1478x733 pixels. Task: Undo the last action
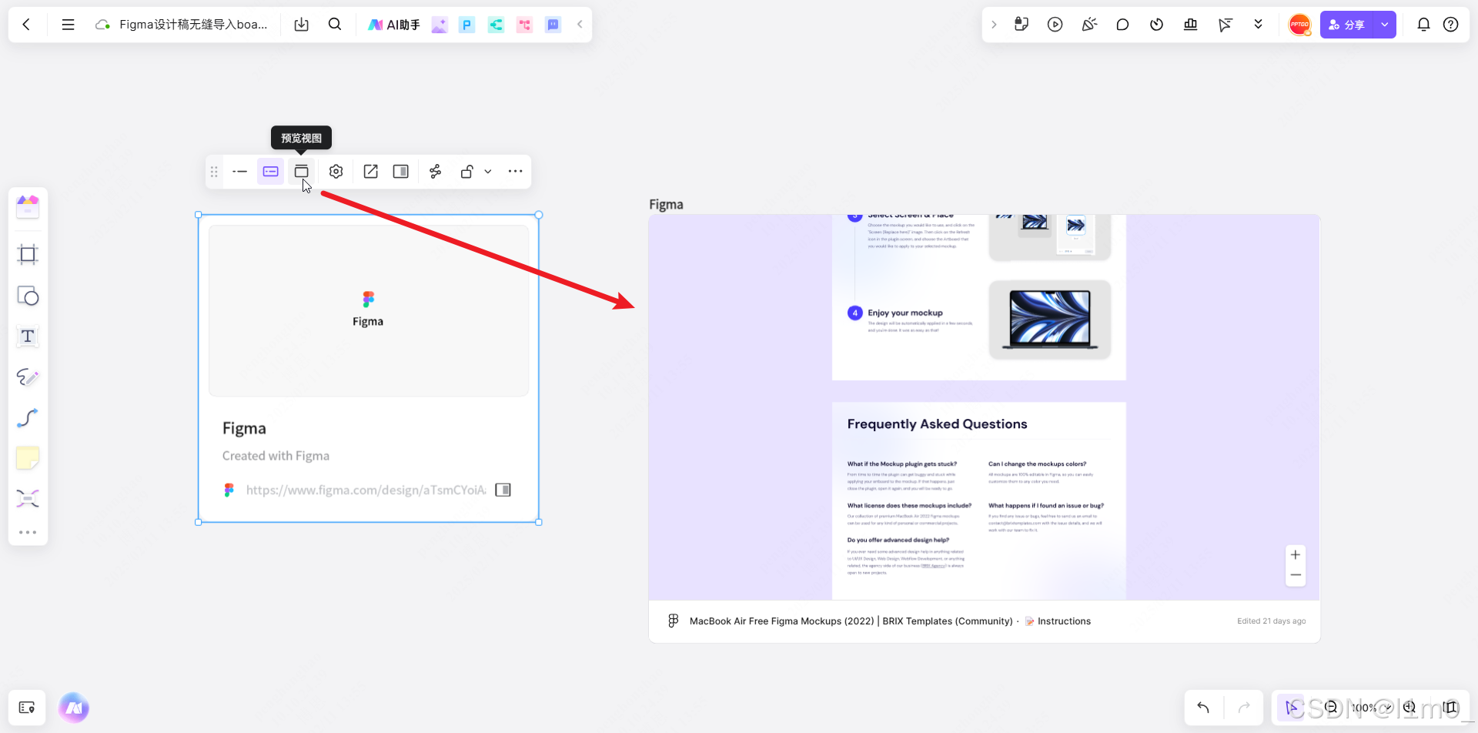tap(1203, 708)
